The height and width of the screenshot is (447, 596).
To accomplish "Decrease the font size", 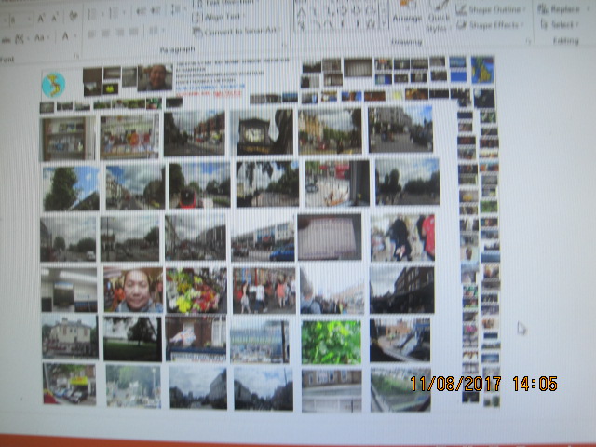I will click(54, 19).
